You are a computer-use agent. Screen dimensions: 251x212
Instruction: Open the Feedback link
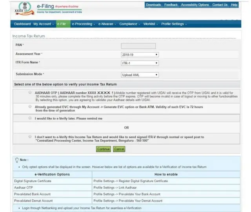(x=171, y=5)
